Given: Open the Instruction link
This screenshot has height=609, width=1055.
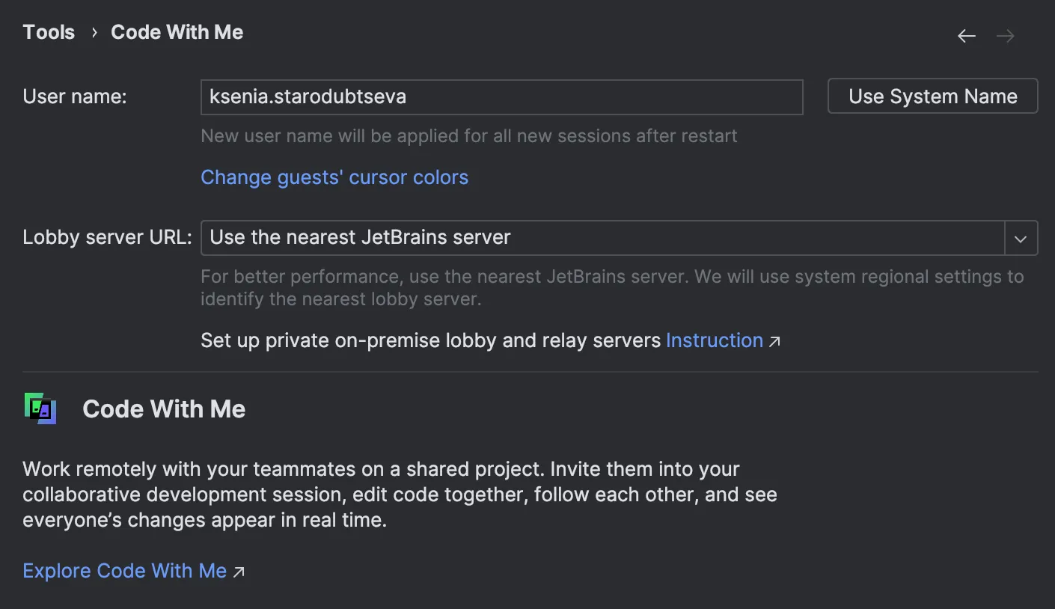Looking at the screenshot, I should [x=714, y=340].
